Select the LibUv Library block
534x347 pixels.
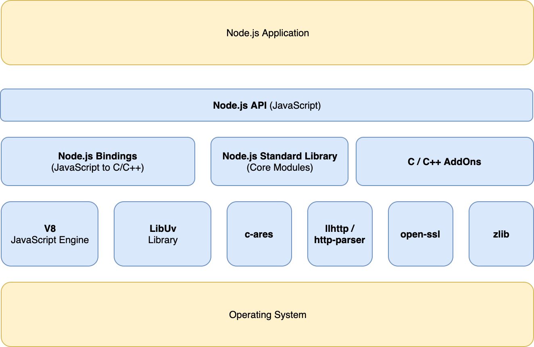click(x=163, y=233)
